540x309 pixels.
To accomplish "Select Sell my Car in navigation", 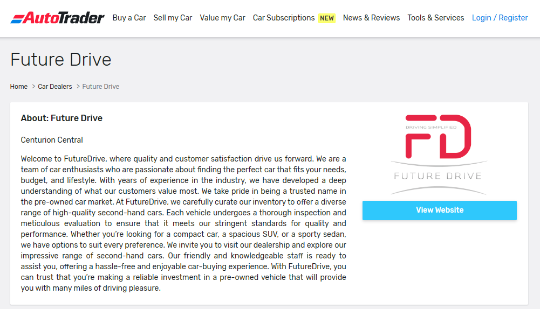I will pyautogui.click(x=173, y=18).
